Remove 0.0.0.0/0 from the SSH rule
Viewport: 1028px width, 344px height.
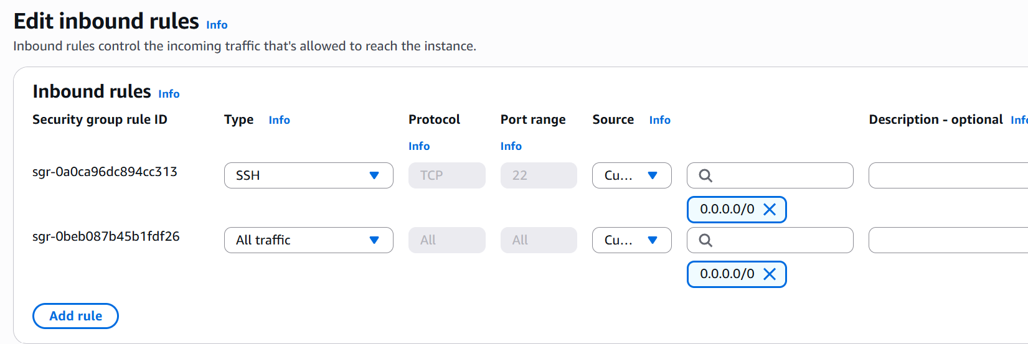(770, 210)
